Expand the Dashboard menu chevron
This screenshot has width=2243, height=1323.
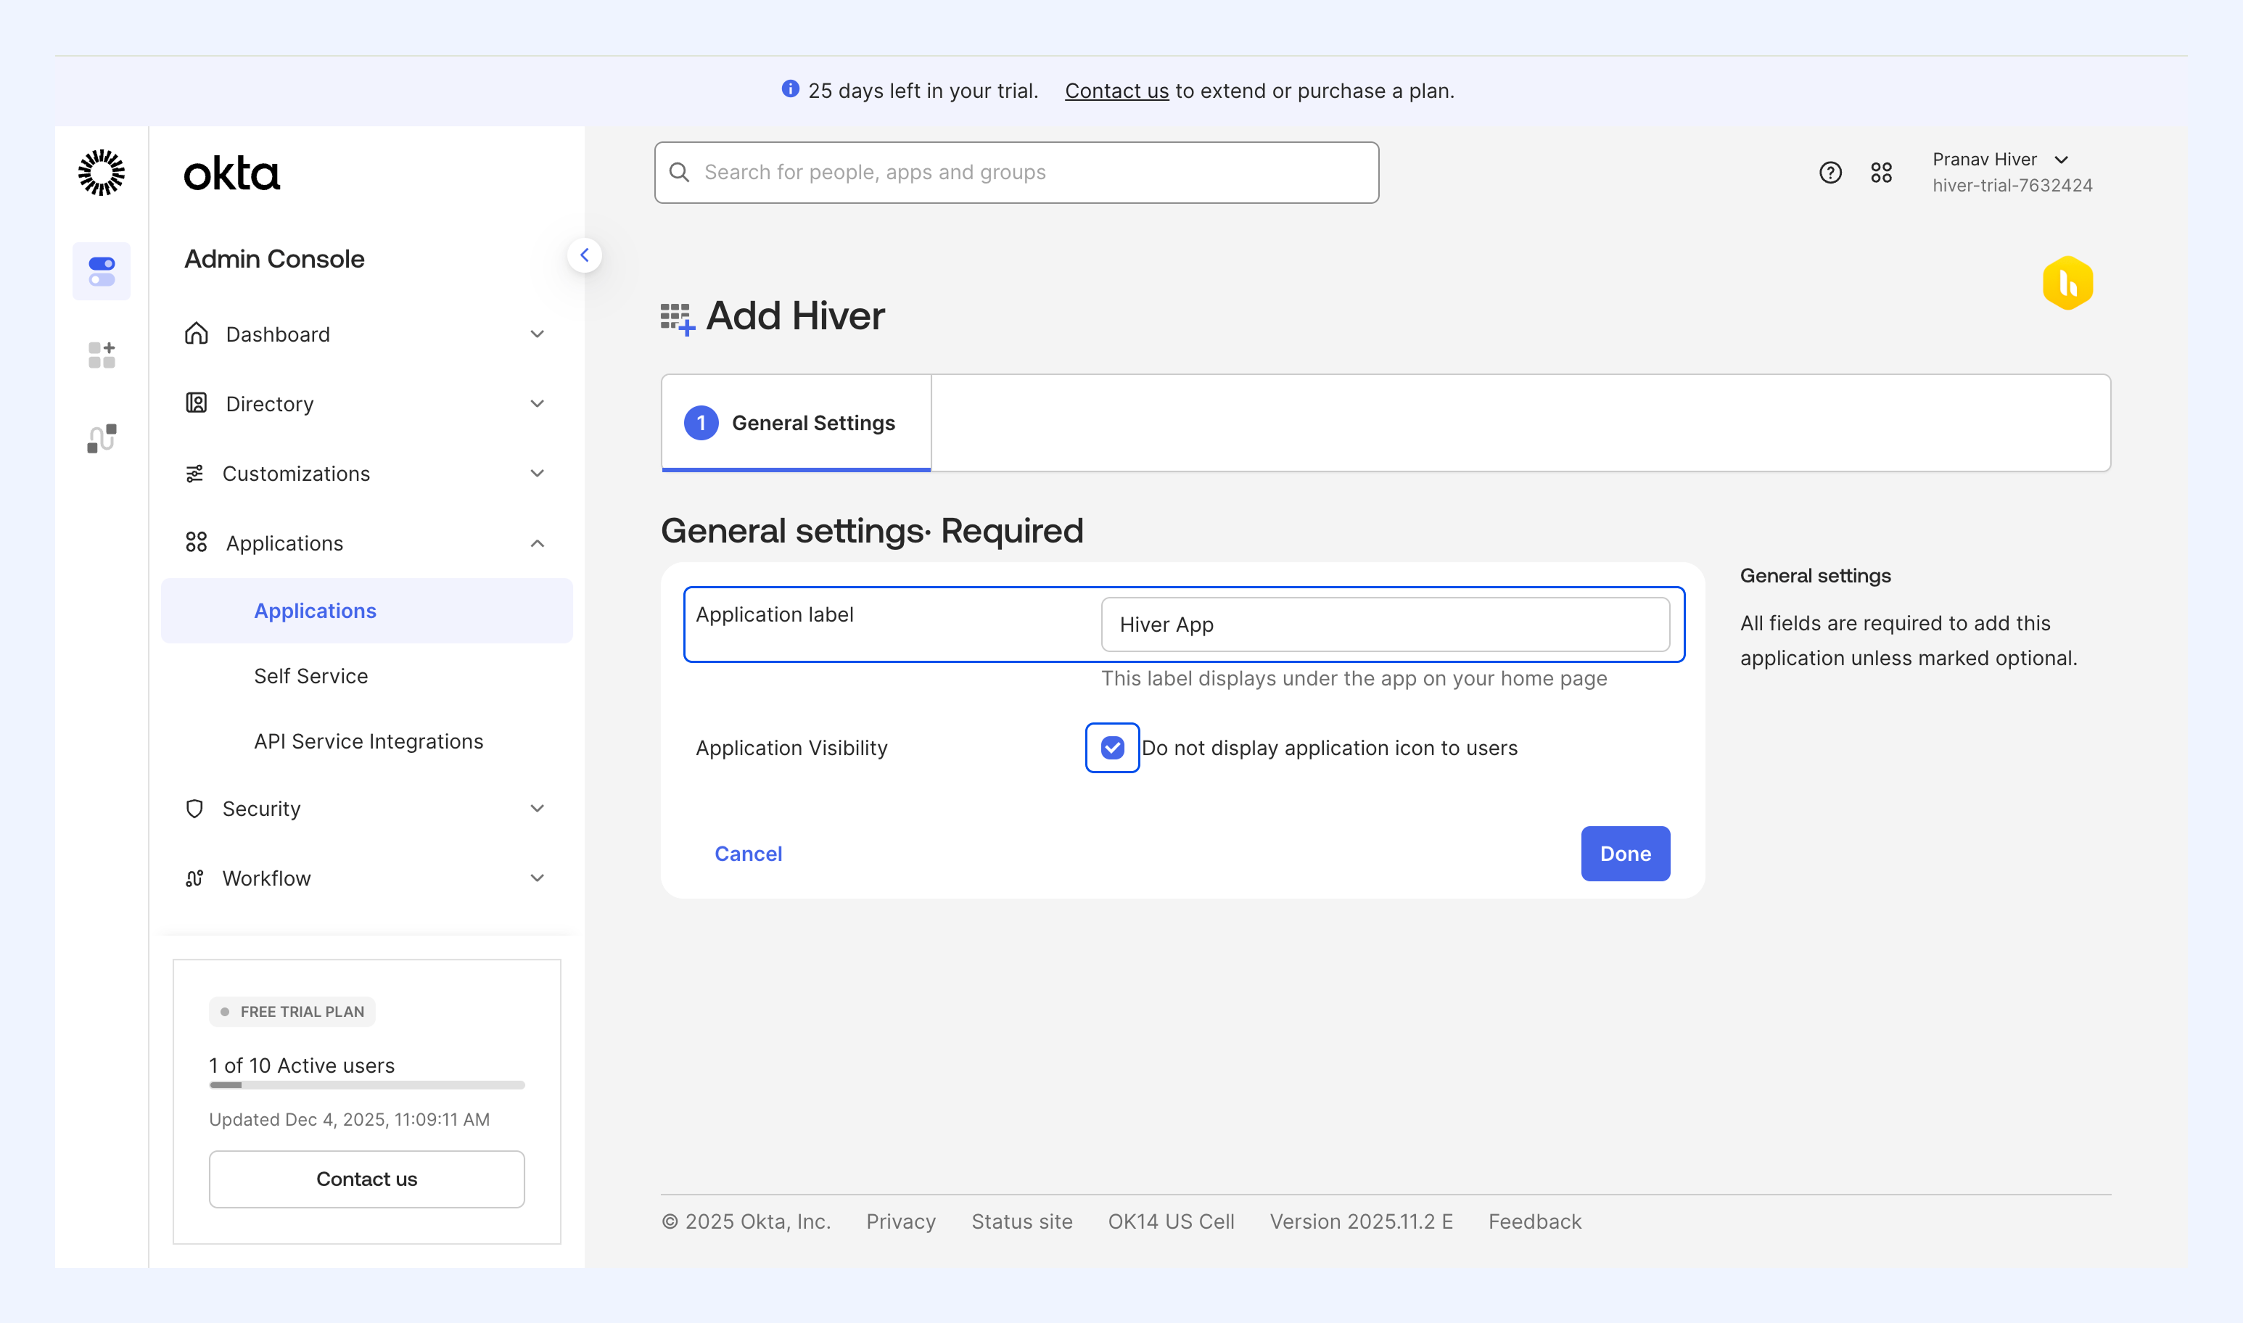pyautogui.click(x=538, y=334)
